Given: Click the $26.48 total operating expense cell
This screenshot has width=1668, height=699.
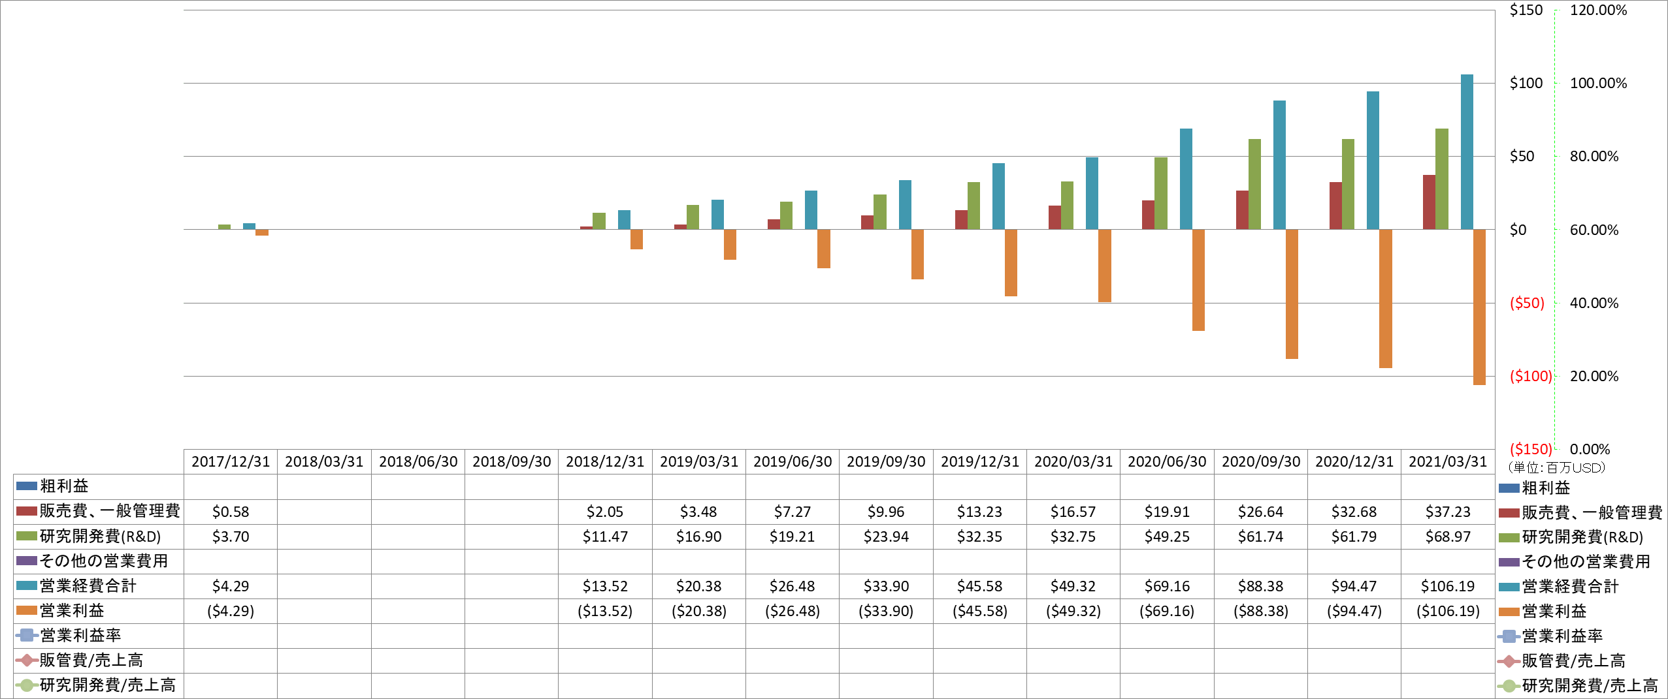Looking at the screenshot, I should pos(793,586).
